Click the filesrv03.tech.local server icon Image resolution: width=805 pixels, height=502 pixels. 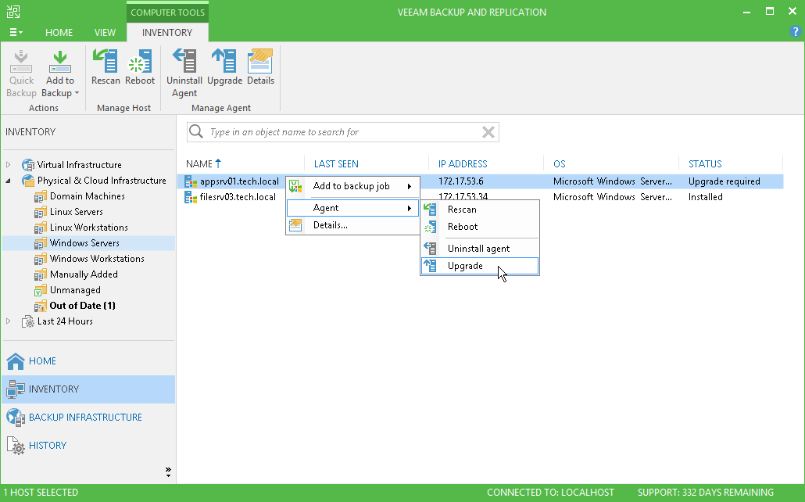click(x=191, y=197)
